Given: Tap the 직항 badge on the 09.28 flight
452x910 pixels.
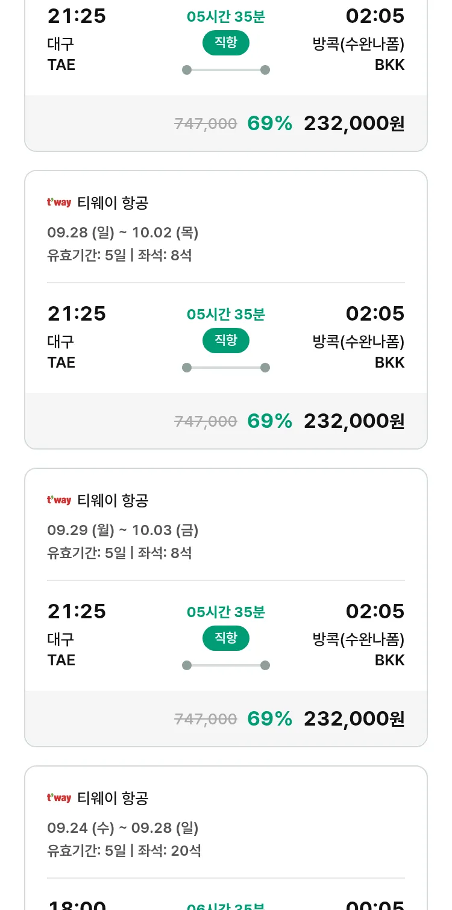Looking at the screenshot, I should [x=225, y=340].
